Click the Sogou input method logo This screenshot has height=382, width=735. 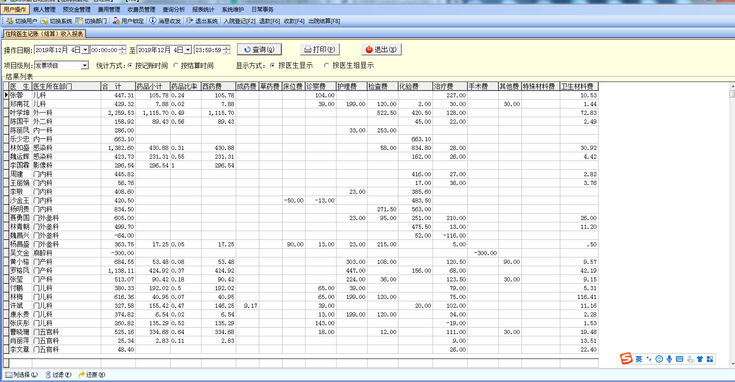pyautogui.click(x=626, y=358)
